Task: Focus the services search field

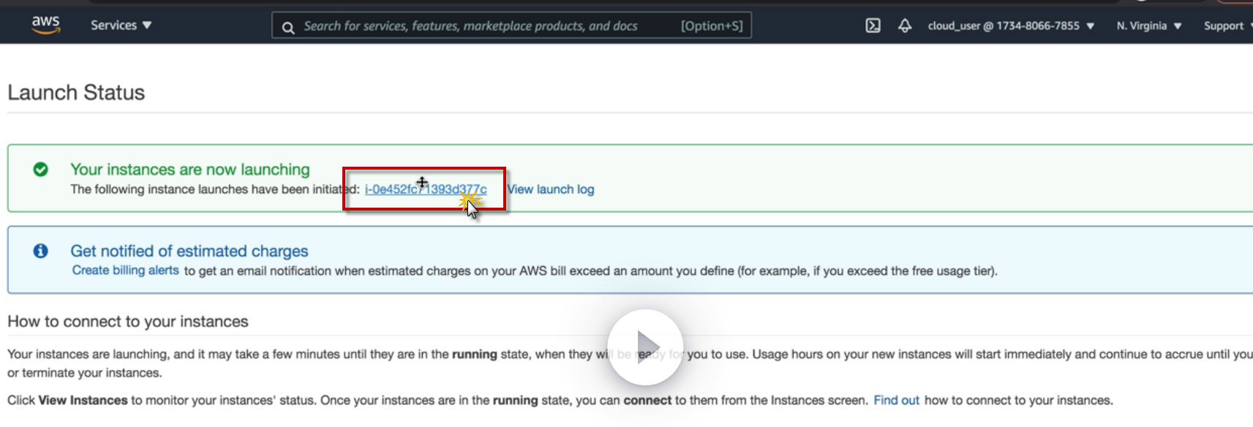Action: click(483, 26)
